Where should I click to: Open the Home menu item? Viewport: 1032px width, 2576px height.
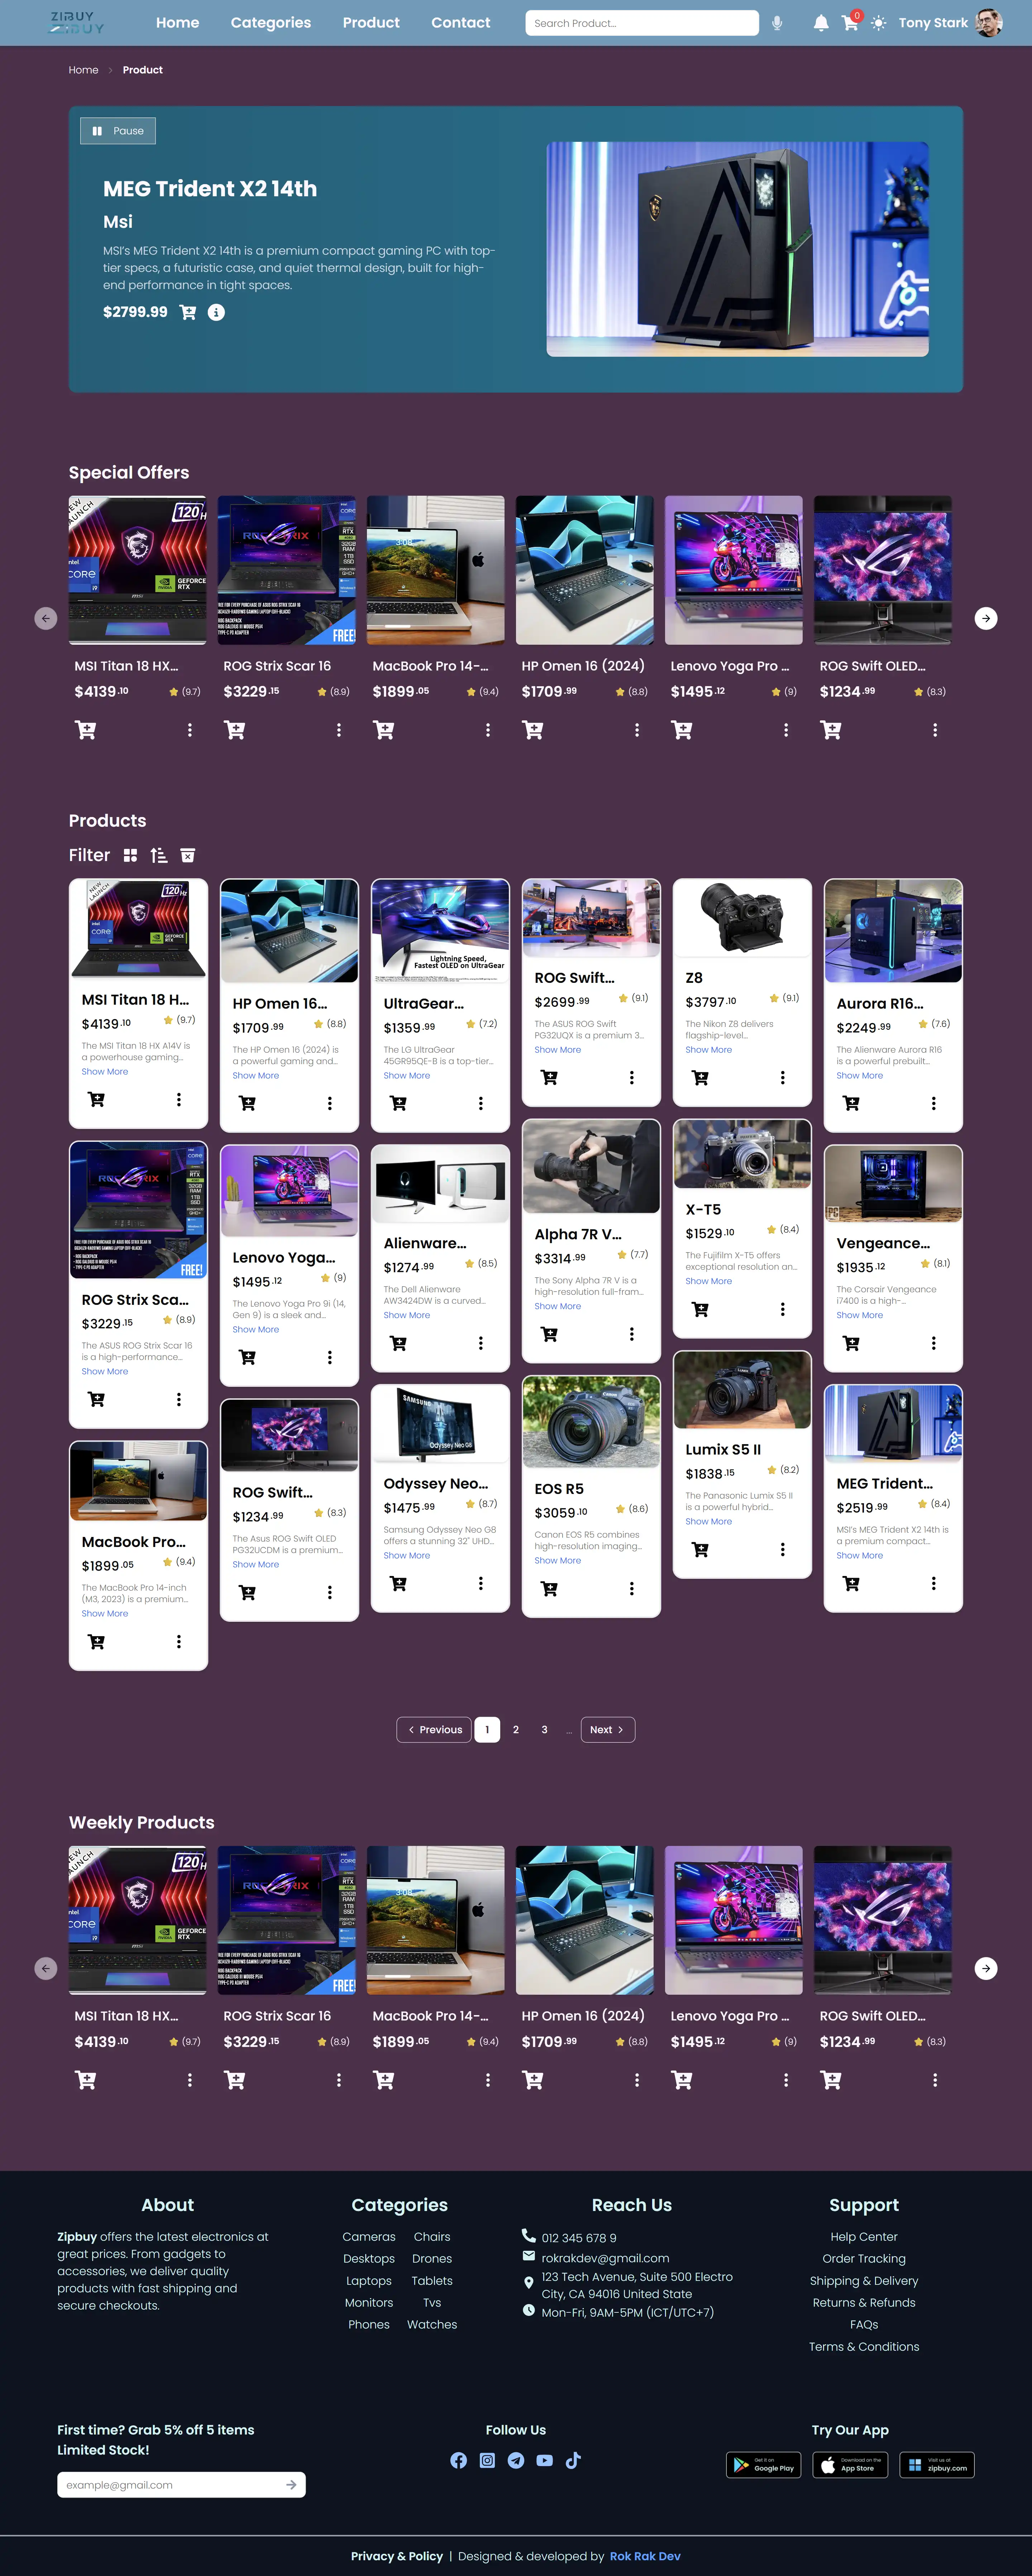tap(178, 23)
